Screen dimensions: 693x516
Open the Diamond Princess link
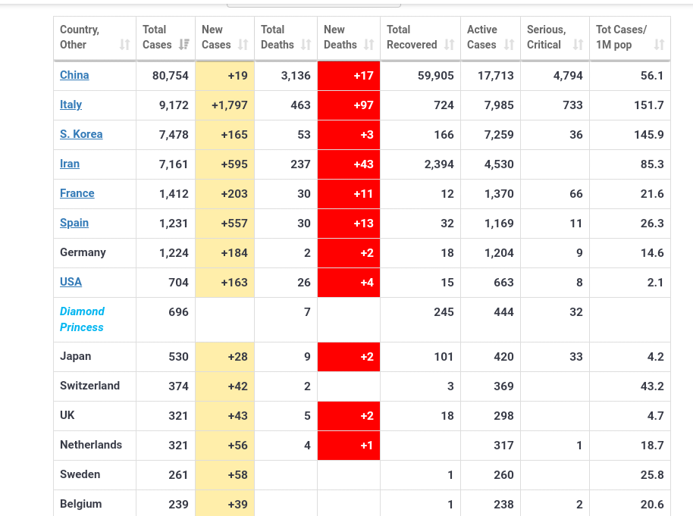click(x=82, y=319)
